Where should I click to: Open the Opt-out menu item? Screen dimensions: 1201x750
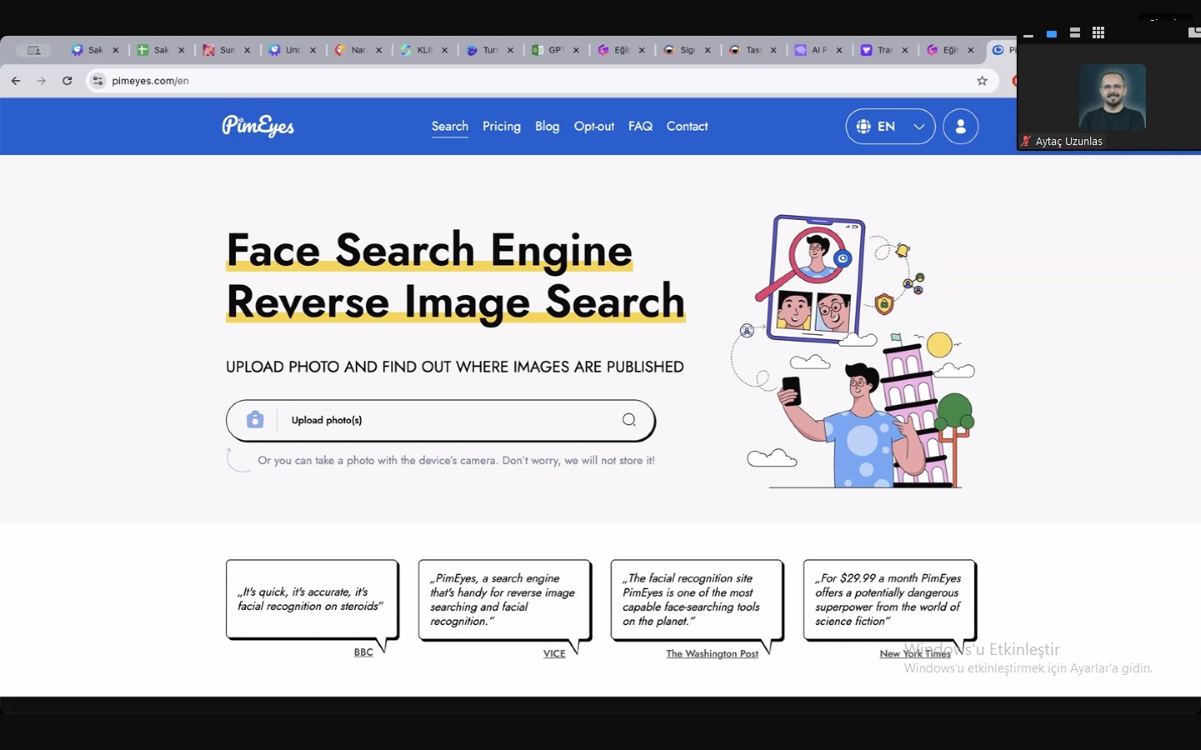point(594,126)
